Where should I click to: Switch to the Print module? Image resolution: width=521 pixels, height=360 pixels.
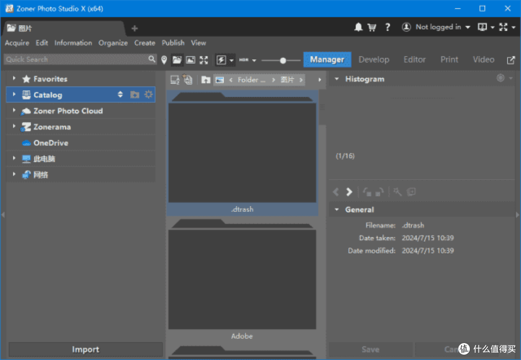tap(449, 59)
